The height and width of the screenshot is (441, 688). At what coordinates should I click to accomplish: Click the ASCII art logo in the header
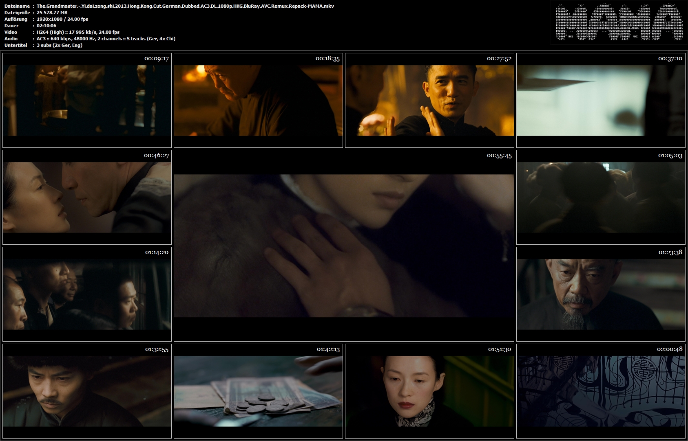(x=618, y=22)
